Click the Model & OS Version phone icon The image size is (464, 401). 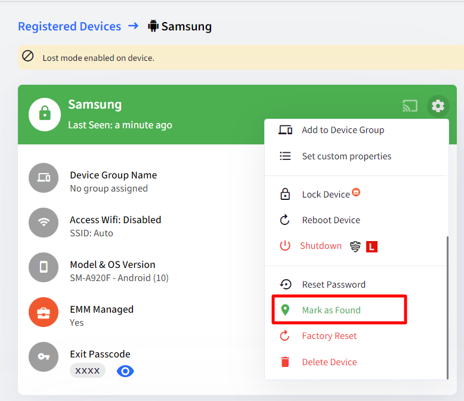[44, 267]
